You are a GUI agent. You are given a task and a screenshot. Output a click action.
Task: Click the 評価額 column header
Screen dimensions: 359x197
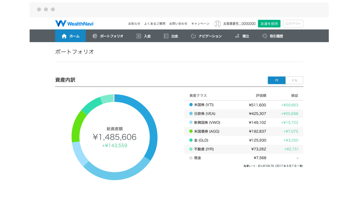tap(261, 96)
